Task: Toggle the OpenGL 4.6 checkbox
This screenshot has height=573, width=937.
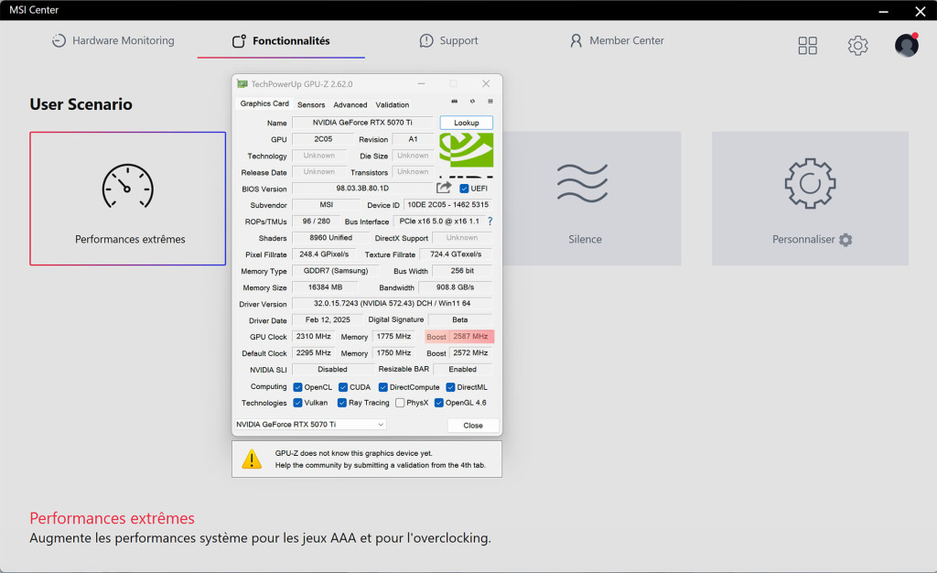Action: 438,403
